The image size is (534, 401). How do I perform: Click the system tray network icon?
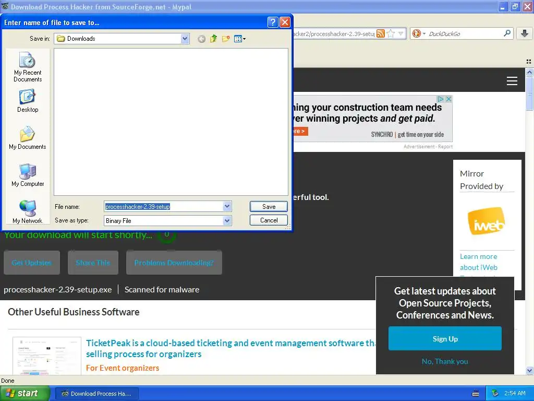tap(495, 394)
